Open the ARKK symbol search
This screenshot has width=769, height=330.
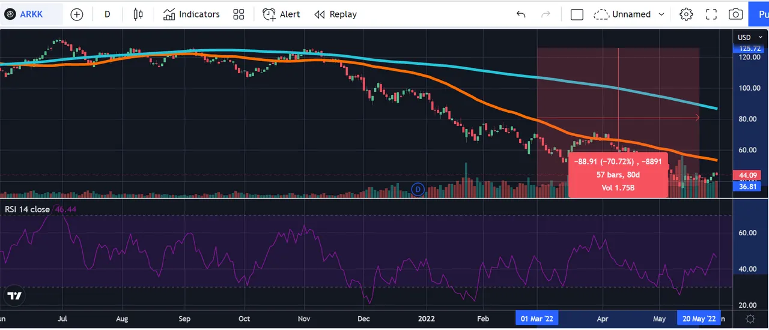[30, 14]
